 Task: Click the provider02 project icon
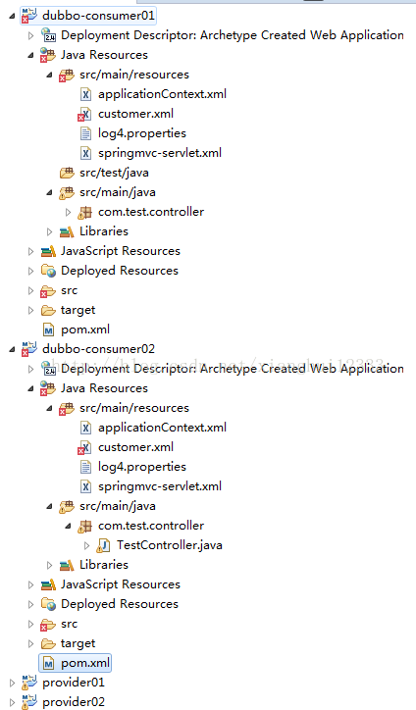pyautogui.click(x=29, y=702)
